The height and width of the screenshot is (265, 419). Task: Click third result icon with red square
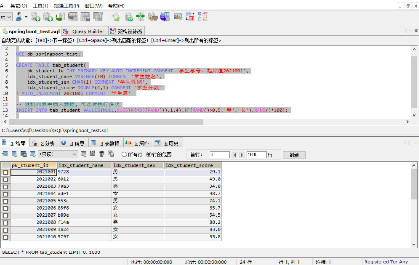click(23, 154)
